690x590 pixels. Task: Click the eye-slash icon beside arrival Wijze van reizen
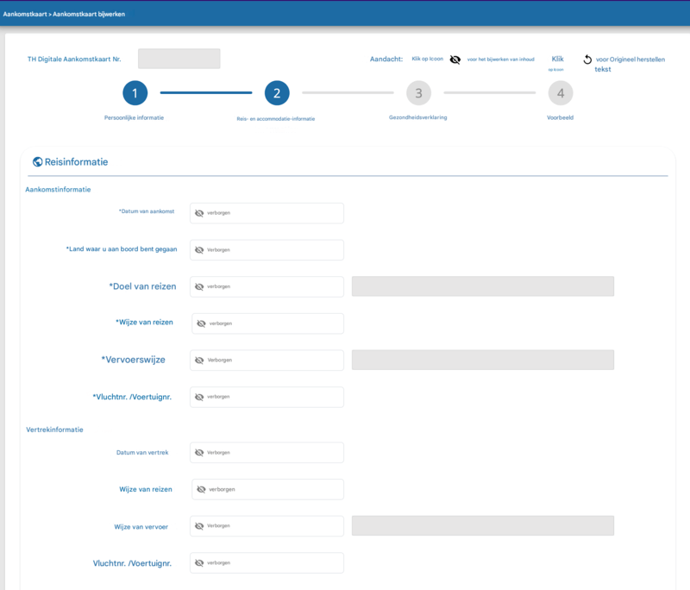202,323
